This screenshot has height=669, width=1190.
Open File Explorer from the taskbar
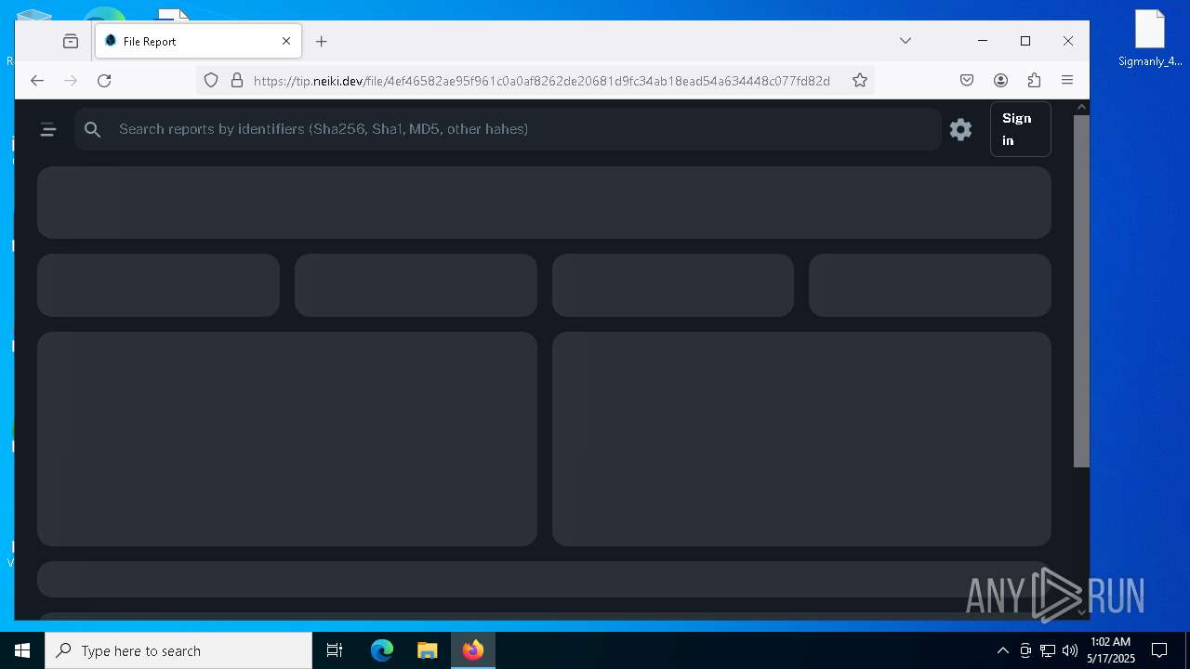[x=427, y=650]
